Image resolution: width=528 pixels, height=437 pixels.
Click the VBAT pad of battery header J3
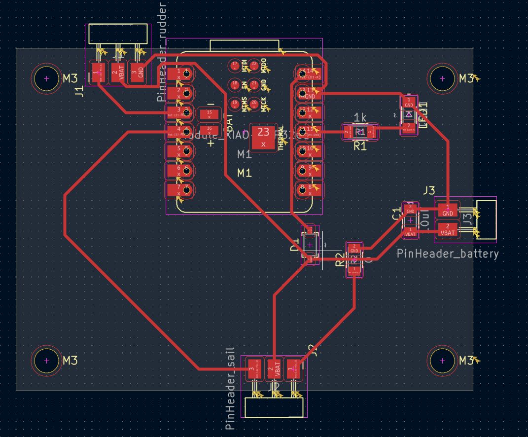[448, 230]
